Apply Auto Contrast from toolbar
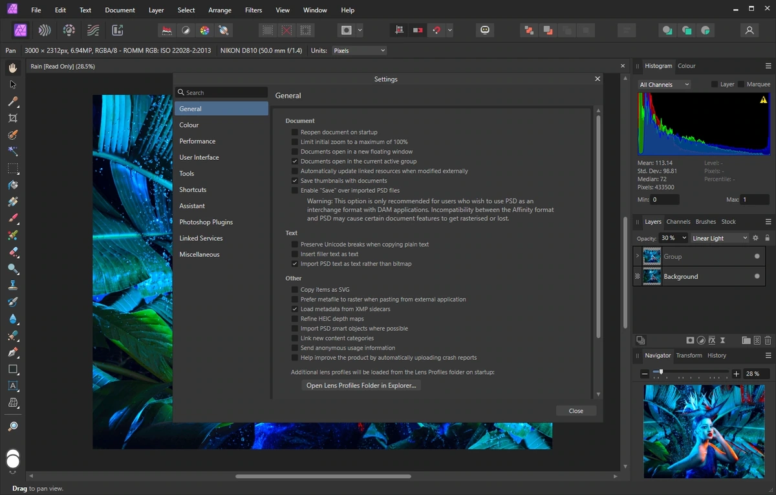 [186, 30]
